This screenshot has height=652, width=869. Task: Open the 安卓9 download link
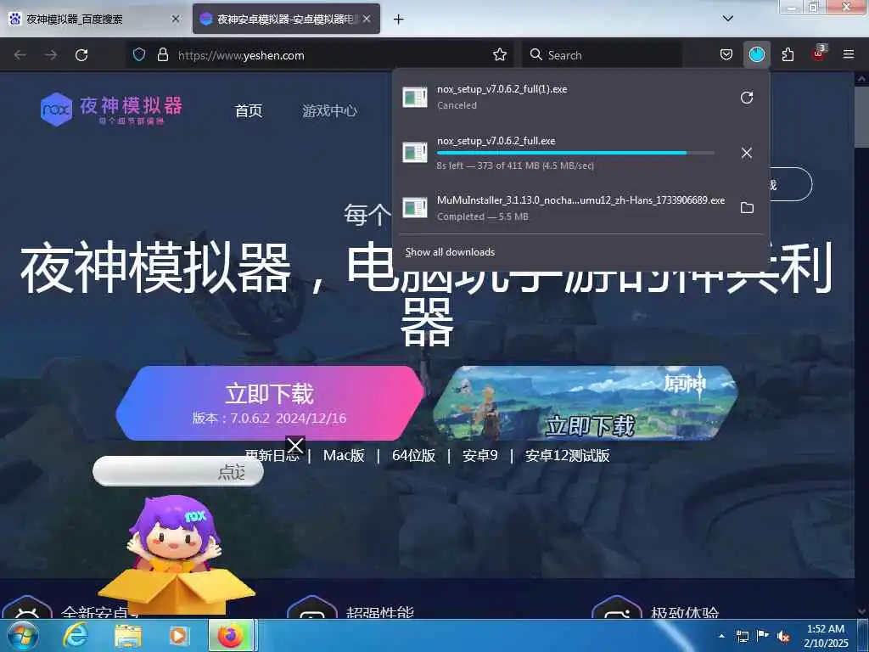(480, 456)
